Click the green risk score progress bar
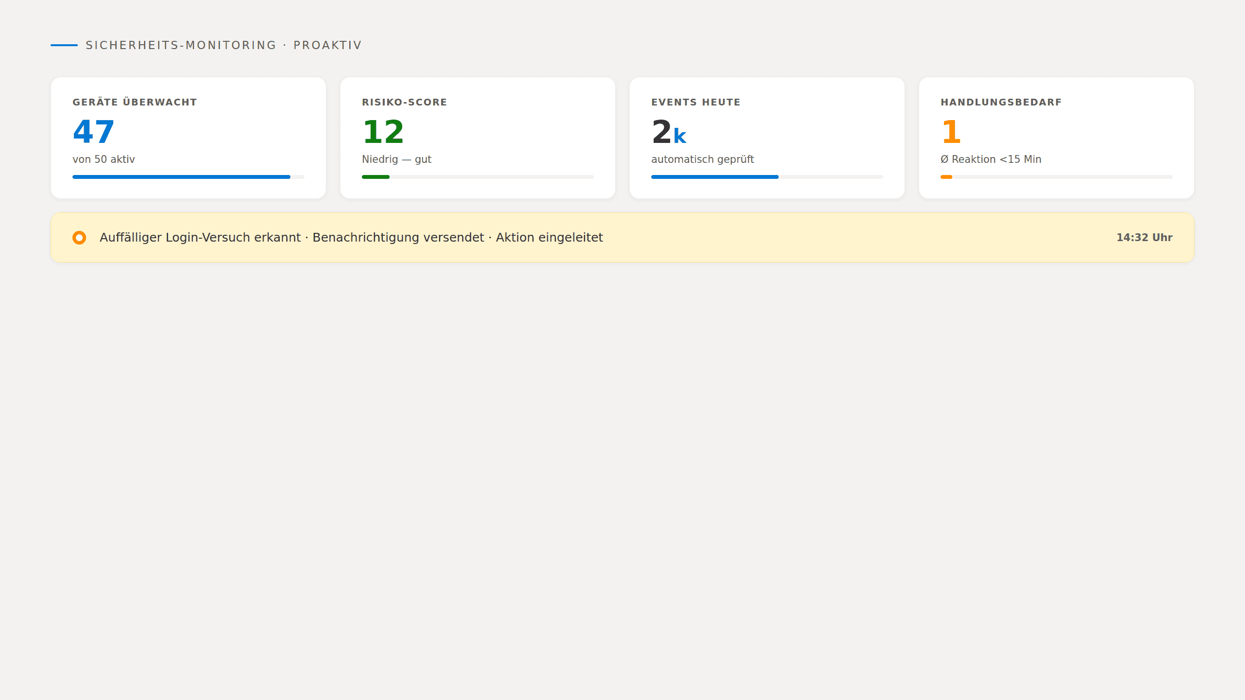1245x700 pixels. point(375,177)
